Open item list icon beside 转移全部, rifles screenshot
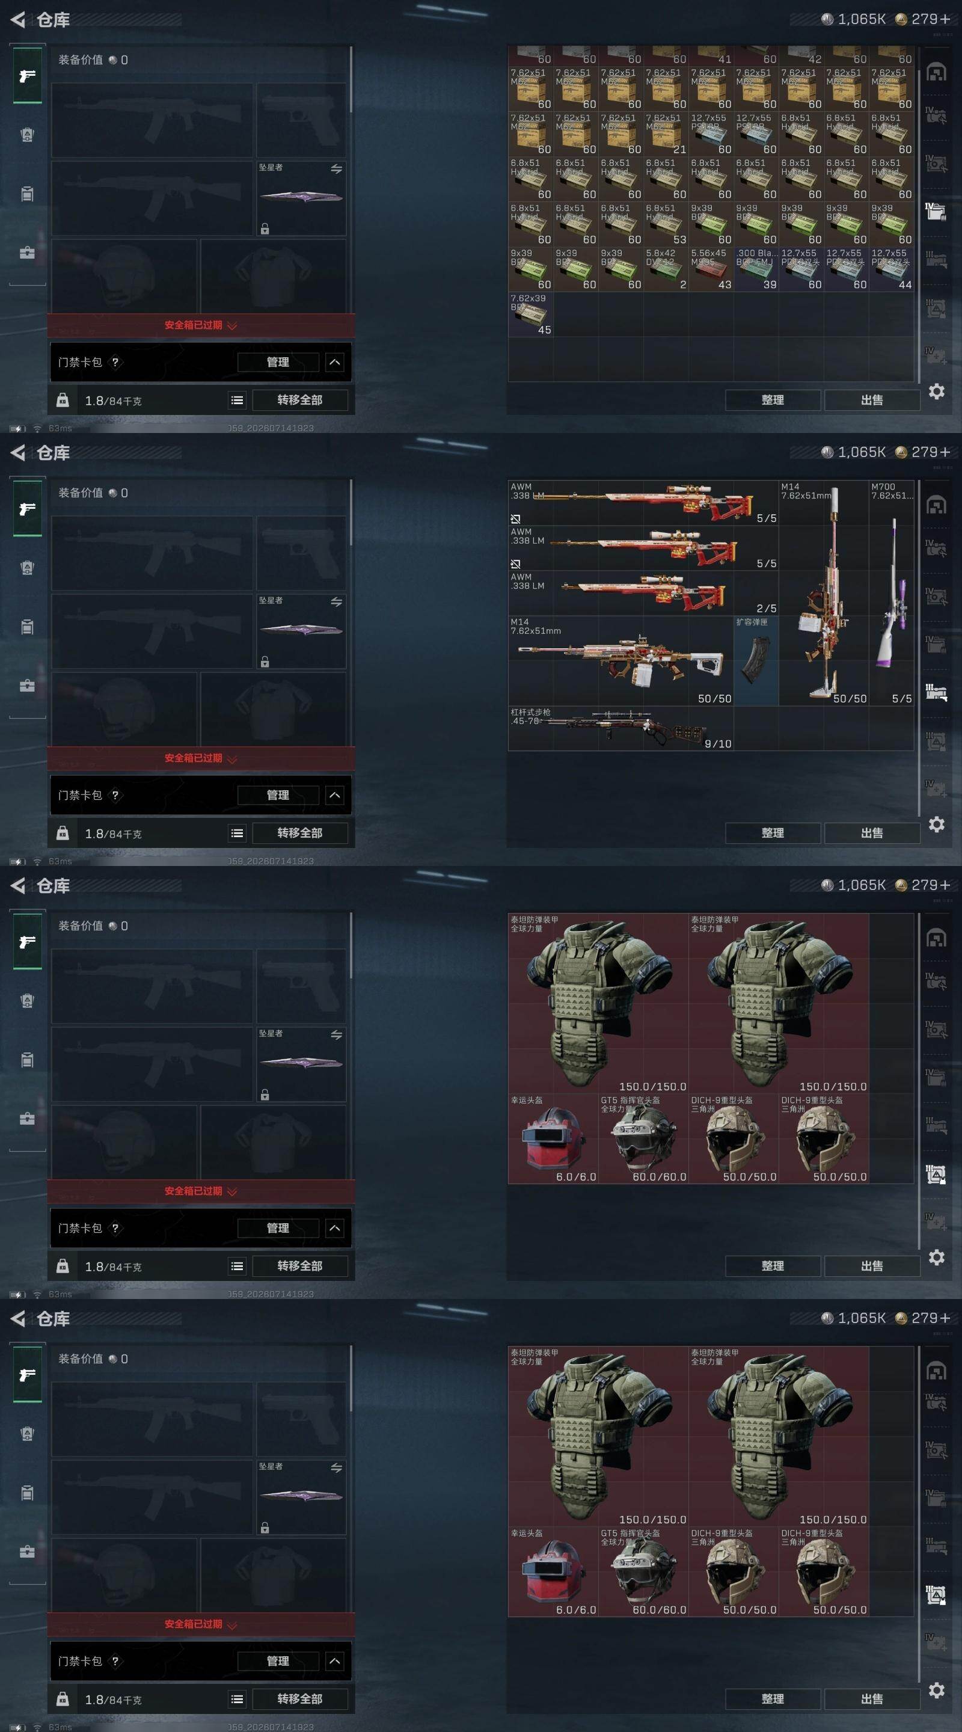 (x=237, y=833)
